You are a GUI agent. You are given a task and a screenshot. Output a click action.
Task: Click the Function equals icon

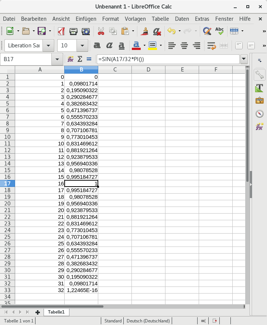click(x=89, y=59)
